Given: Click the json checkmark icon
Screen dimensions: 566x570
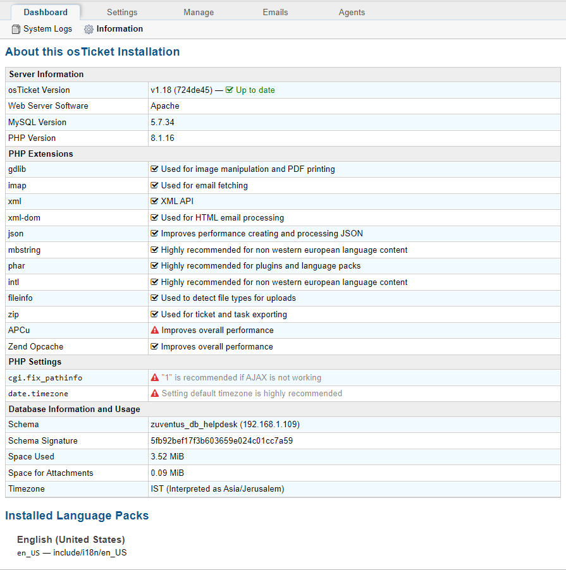Looking at the screenshot, I should click(154, 233).
